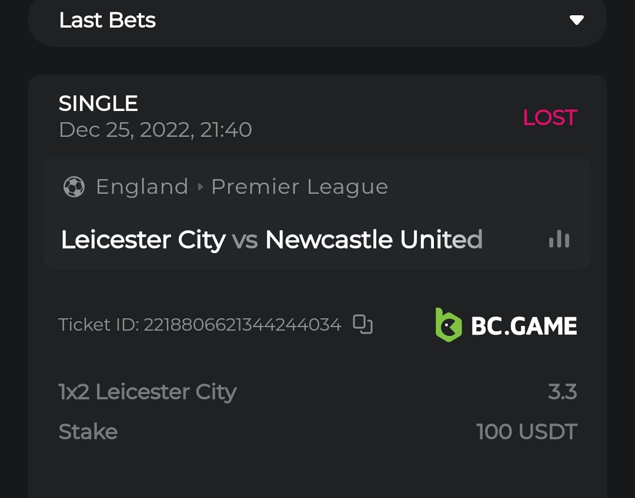Click the breadcrumb arrow after England
Viewport: 635px width, 498px height.
click(200, 187)
